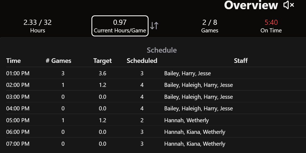Click the Target column header
This screenshot has width=306, height=153.
click(103, 61)
